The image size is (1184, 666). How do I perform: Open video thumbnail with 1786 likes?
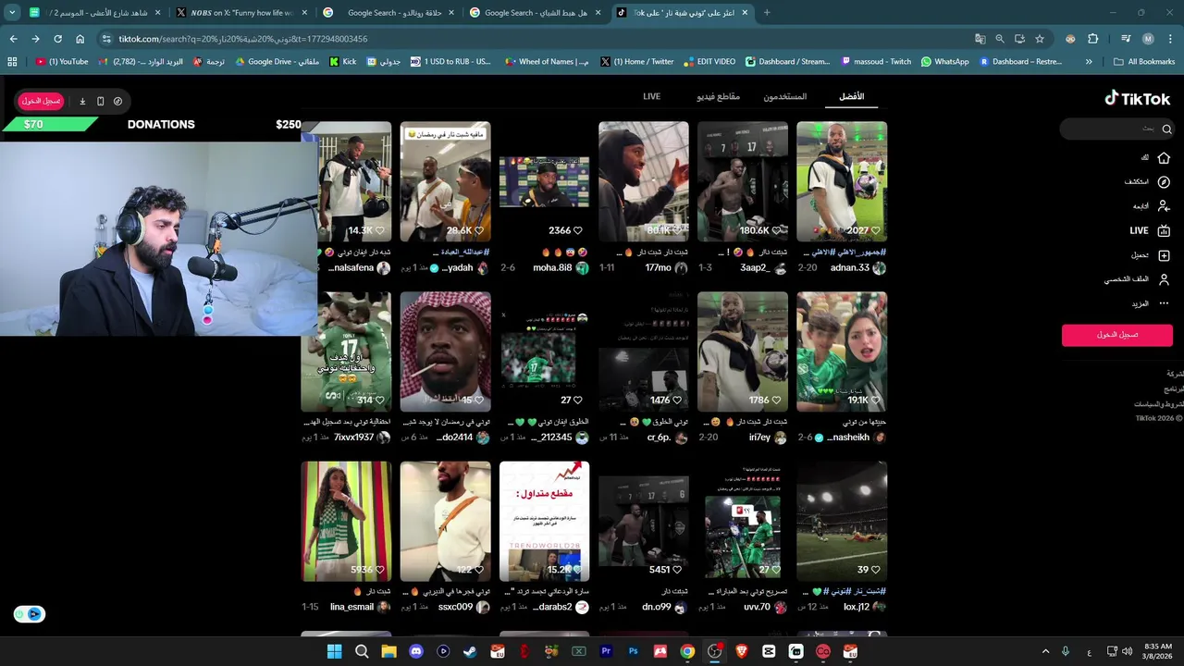[743, 351]
